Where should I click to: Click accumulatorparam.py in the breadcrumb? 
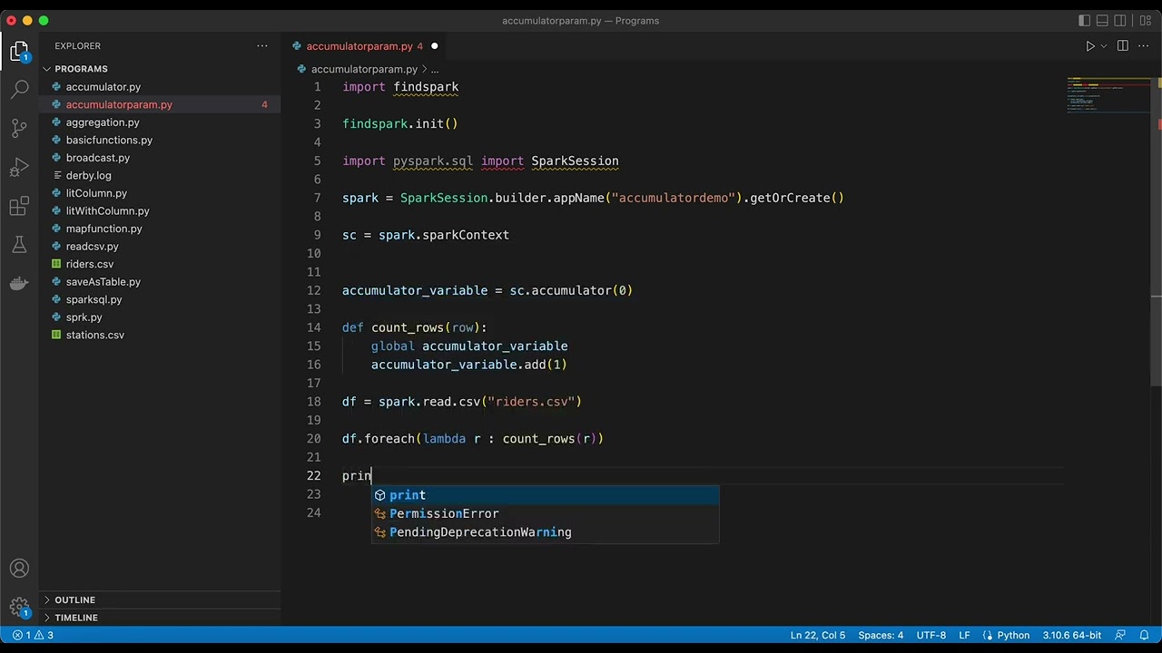(x=364, y=69)
